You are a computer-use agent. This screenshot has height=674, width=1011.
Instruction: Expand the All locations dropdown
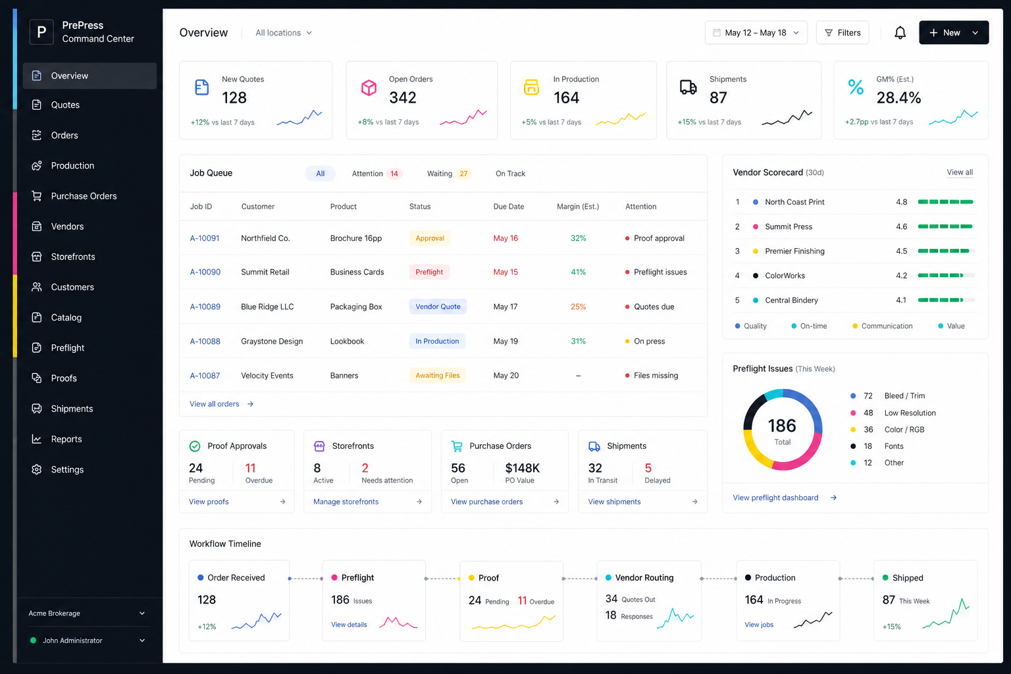point(284,33)
